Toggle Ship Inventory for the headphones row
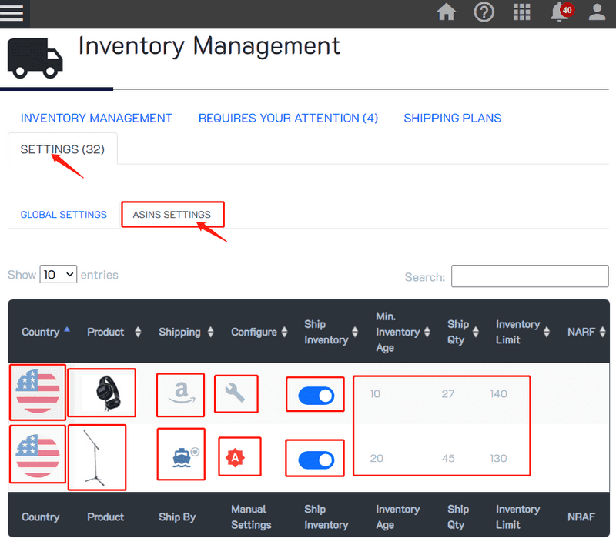Image resolution: width=616 pixels, height=545 pixels. pyautogui.click(x=315, y=394)
